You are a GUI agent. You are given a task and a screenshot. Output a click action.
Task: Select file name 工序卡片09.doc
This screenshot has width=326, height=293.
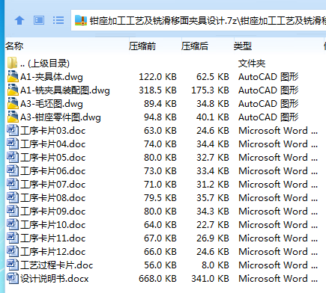point(53,212)
